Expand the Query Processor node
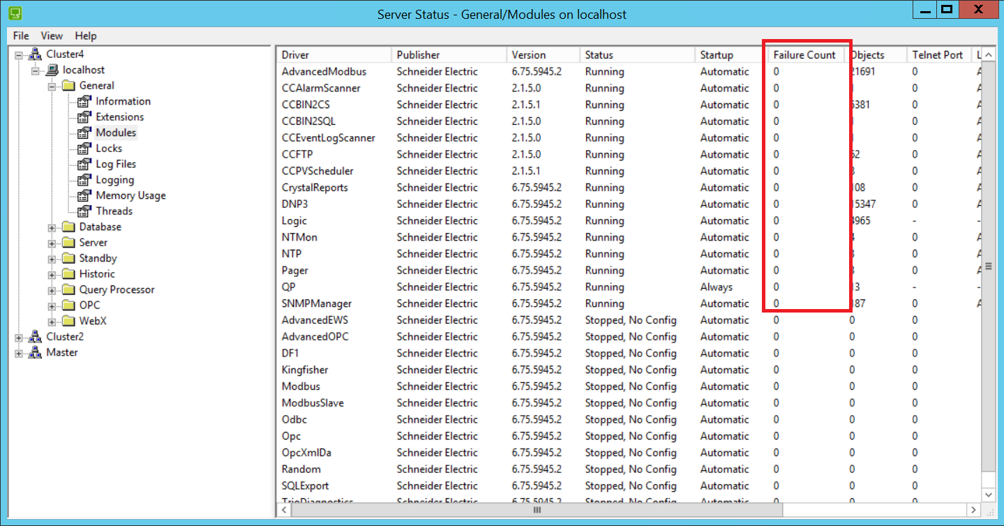1004x526 pixels. point(52,290)
